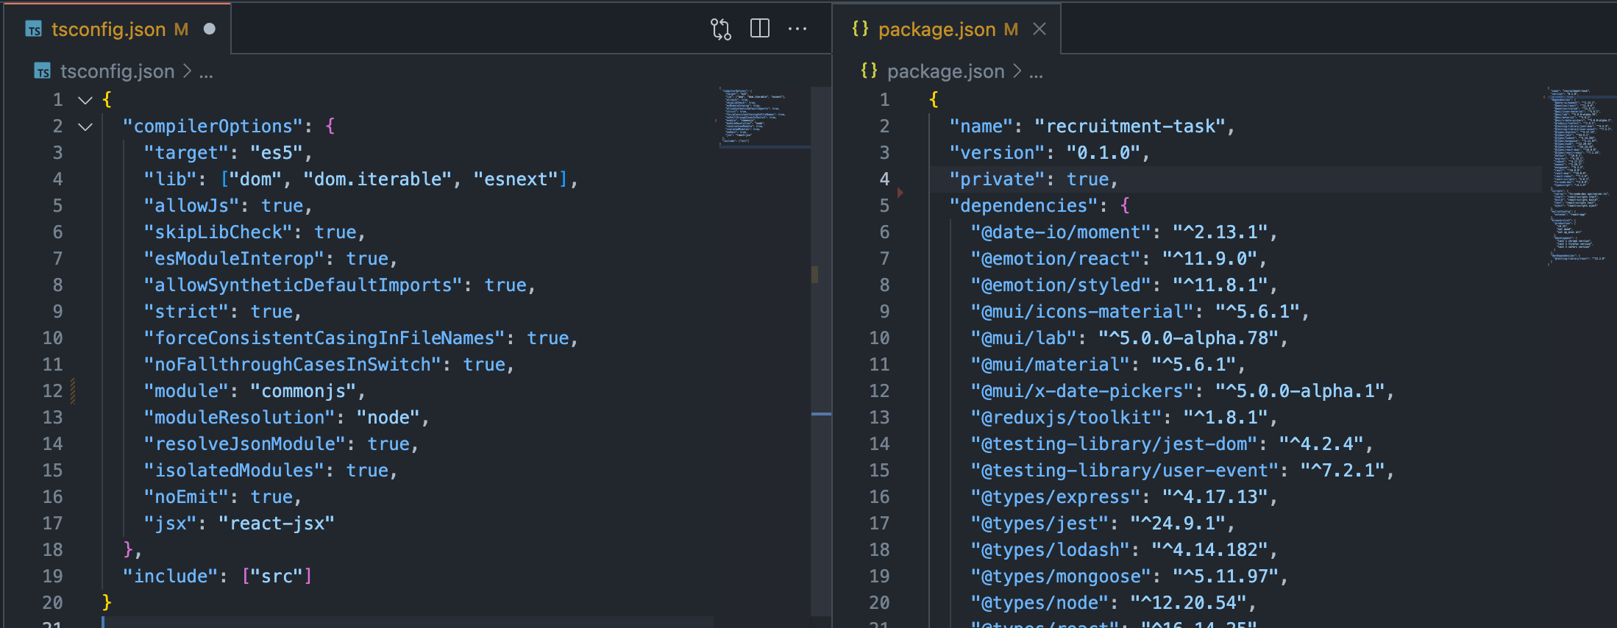Click the "@date-io/moment" dependency
Image resolution: width=1617 pixels, height=628 pixels.
pyautogui.click(x=1061, y=232)
